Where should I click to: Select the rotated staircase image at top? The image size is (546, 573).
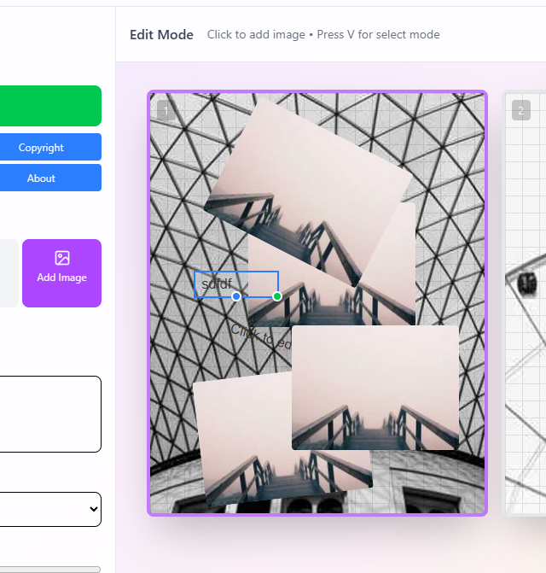(x=308, y=192)
